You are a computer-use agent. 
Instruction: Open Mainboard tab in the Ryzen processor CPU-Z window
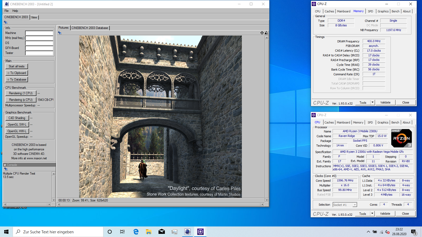(x=343, y=122)
